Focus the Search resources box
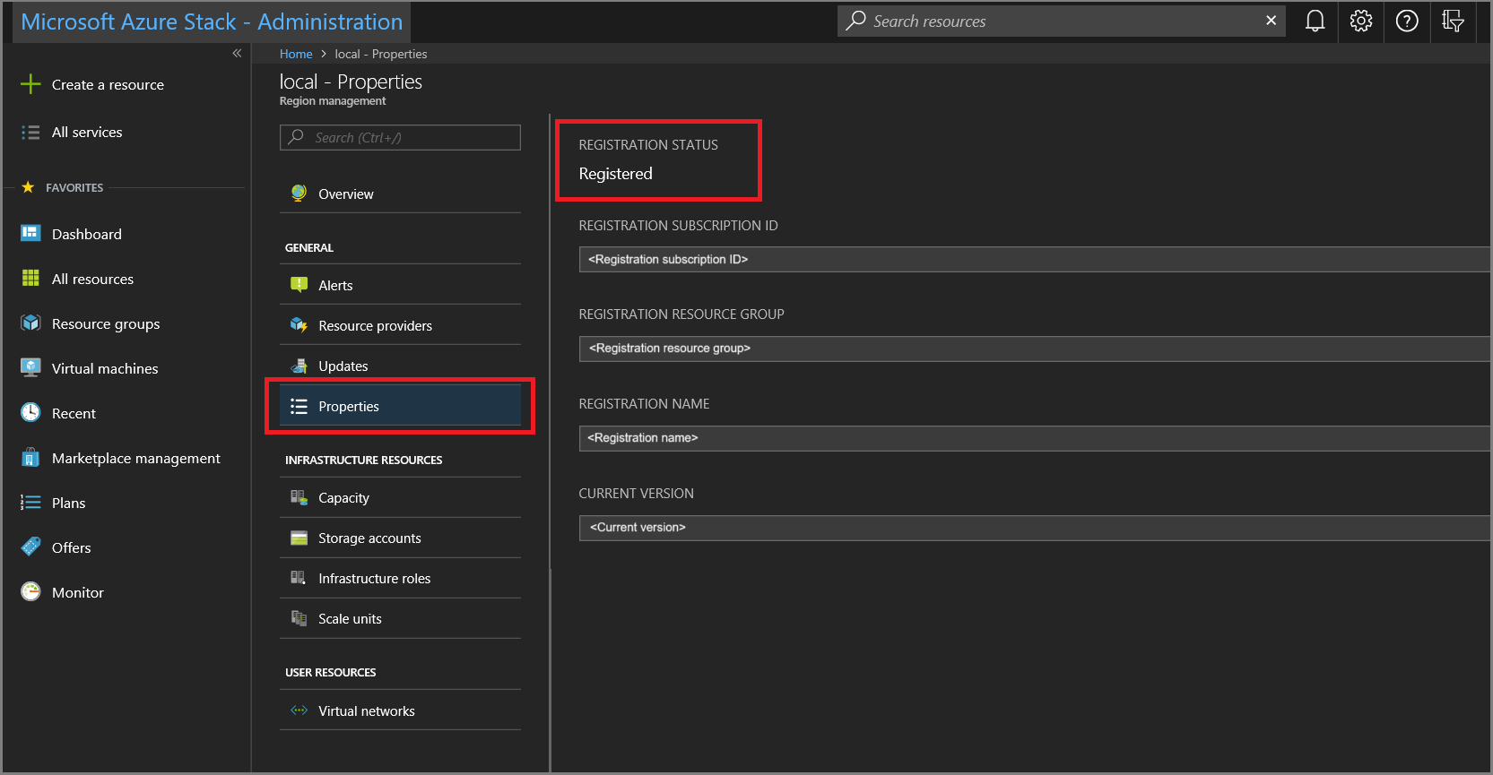Viewport: 1493px width, 775px height. (x=1058, y=22)
